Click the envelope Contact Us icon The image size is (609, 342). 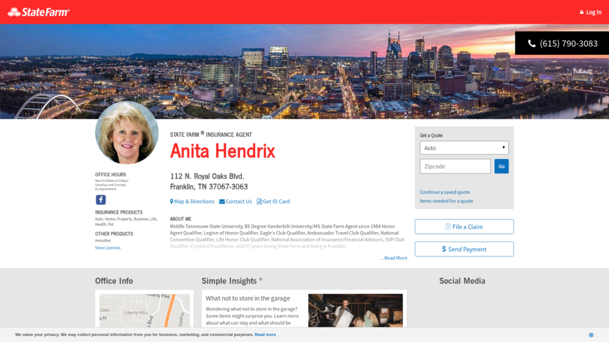tap(222, 202)
